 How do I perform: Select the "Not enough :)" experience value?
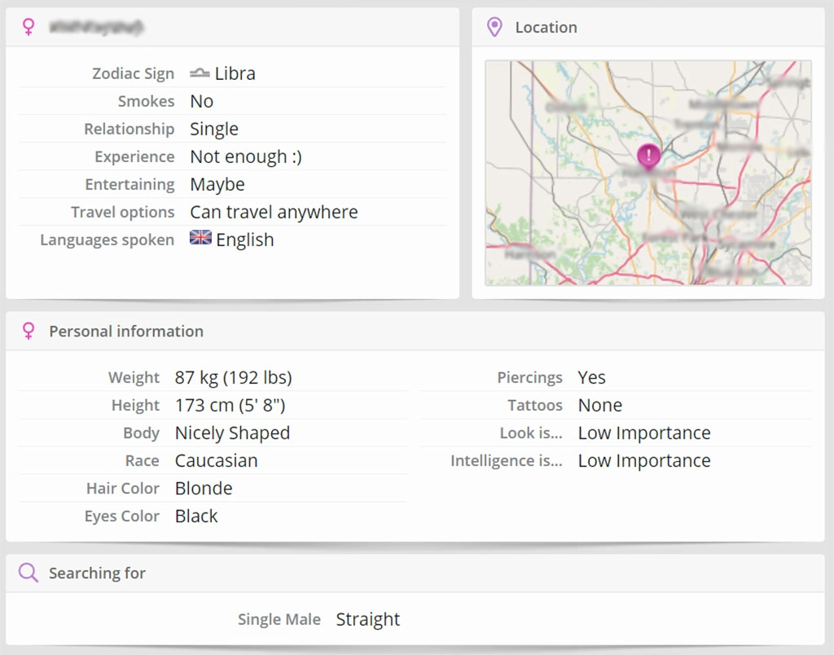(246, 157)
